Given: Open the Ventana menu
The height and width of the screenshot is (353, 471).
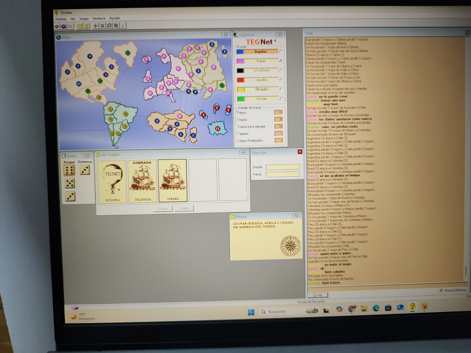Looking at the screenshot, I should [99, 18].
